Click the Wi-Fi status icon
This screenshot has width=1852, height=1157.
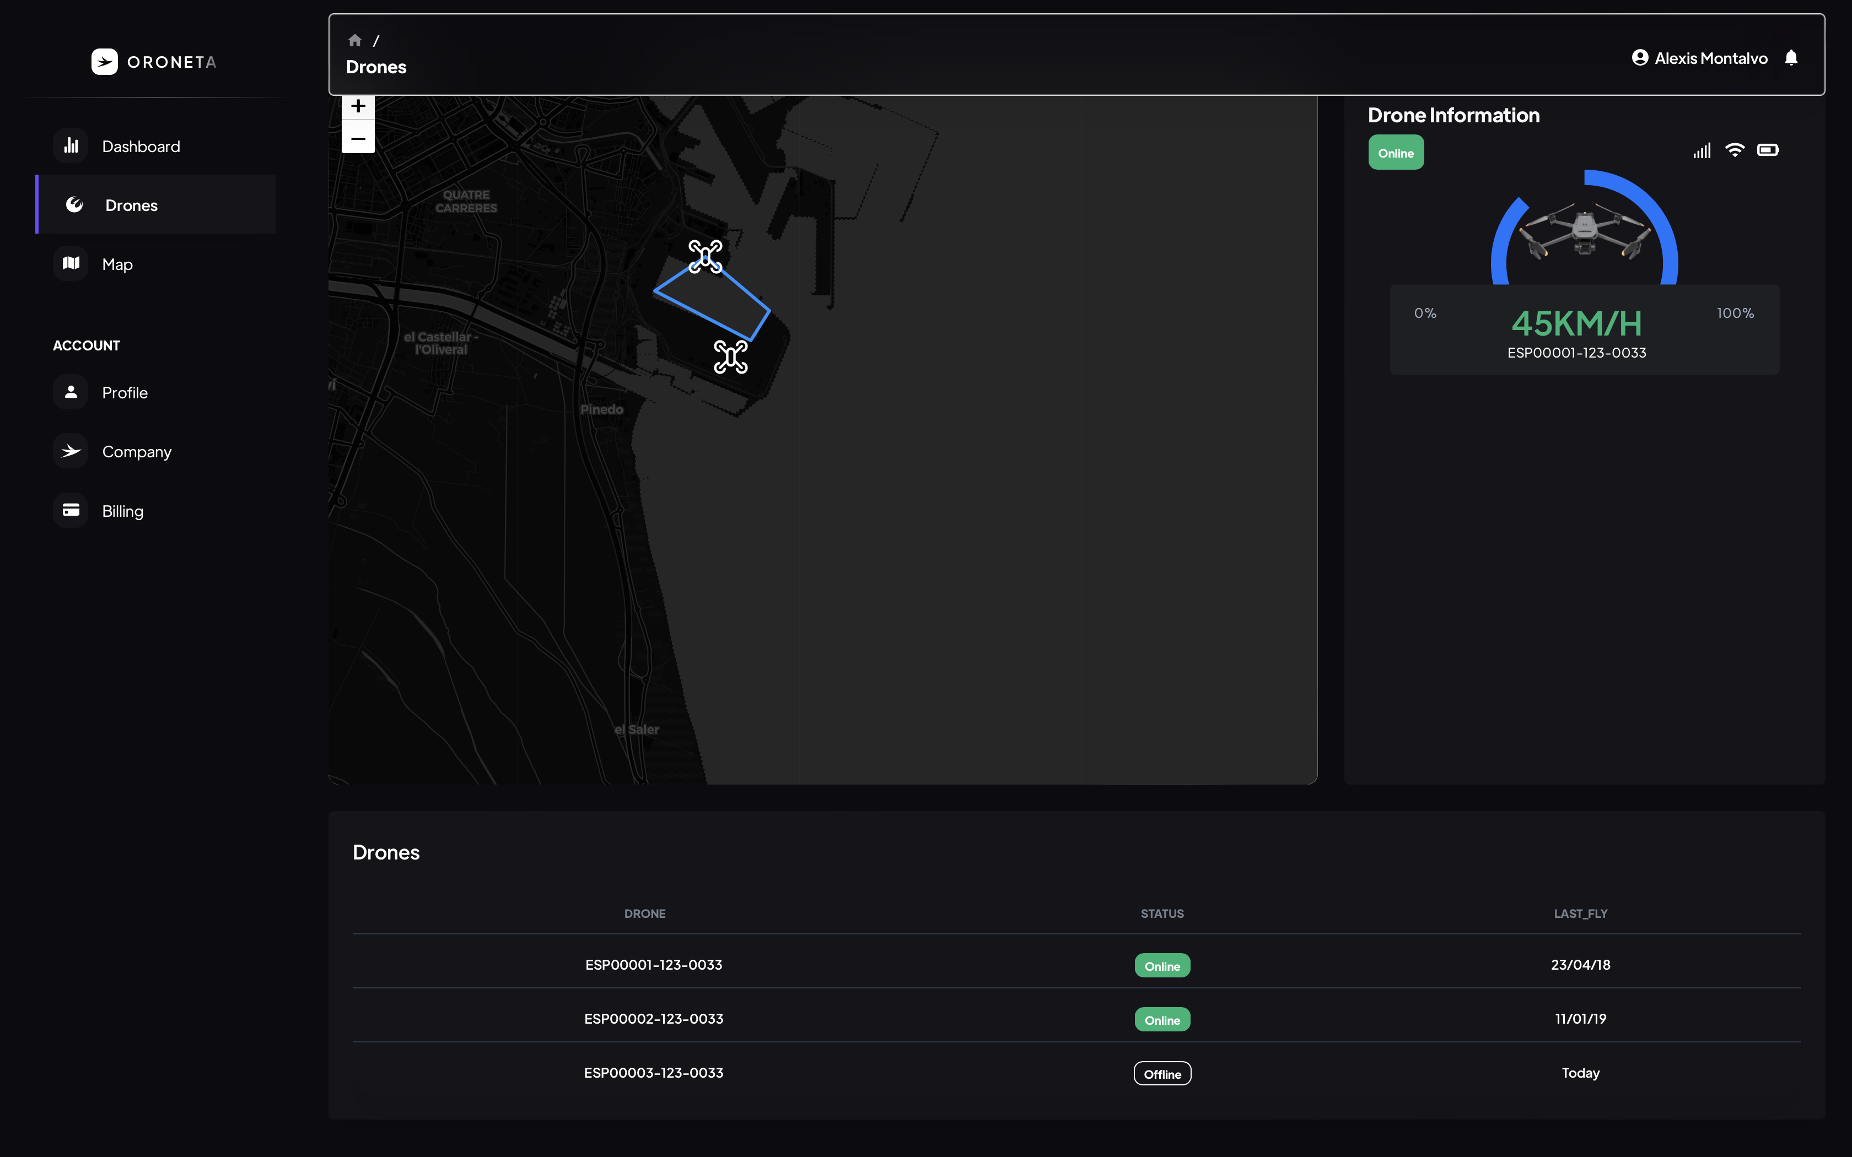[x=1734, y=150]
